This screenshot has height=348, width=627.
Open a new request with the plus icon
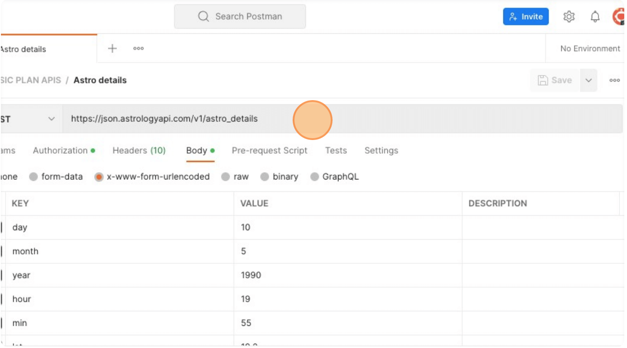[x=112, y=48]
